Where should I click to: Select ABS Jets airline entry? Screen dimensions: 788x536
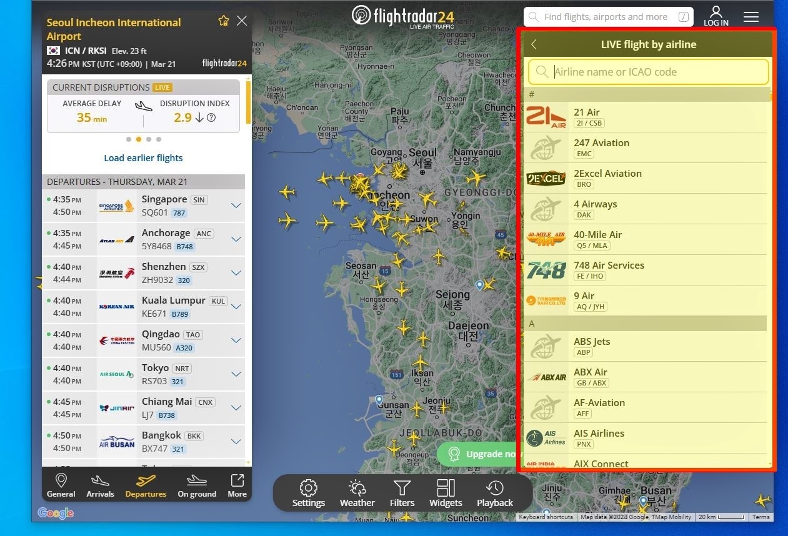(x=644, y=346)
